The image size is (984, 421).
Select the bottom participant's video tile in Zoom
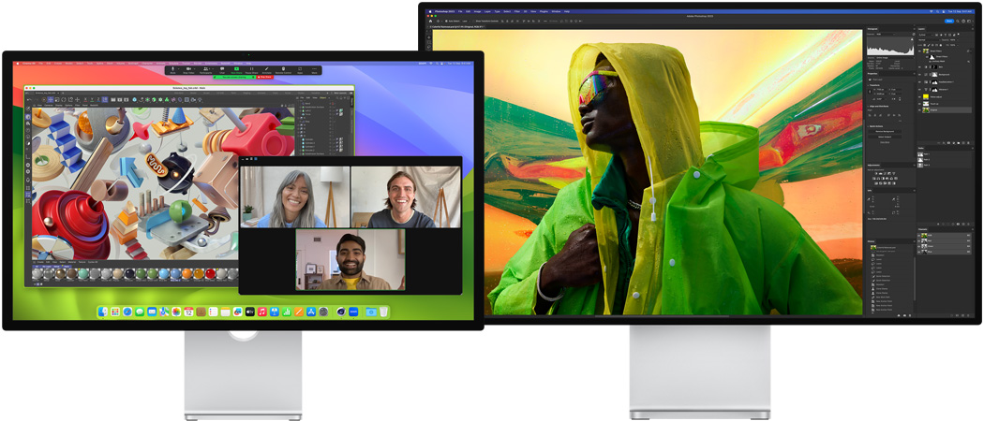[350, 259]
